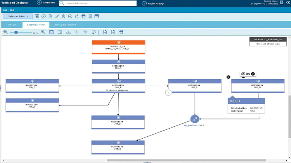Open the Run Cycle Preview tab
291x163 pixels.
[65, 24]
